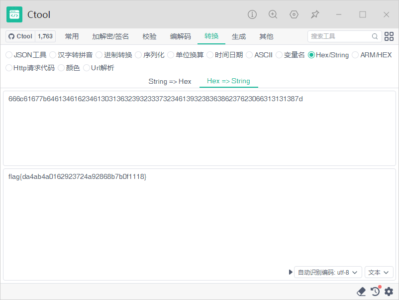399x300 pixels.
Task: Select the JSON工具 radio option
Action: [x=9, y=55]
